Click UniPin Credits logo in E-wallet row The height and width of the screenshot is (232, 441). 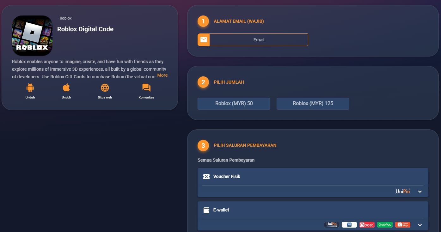point(332,225)
